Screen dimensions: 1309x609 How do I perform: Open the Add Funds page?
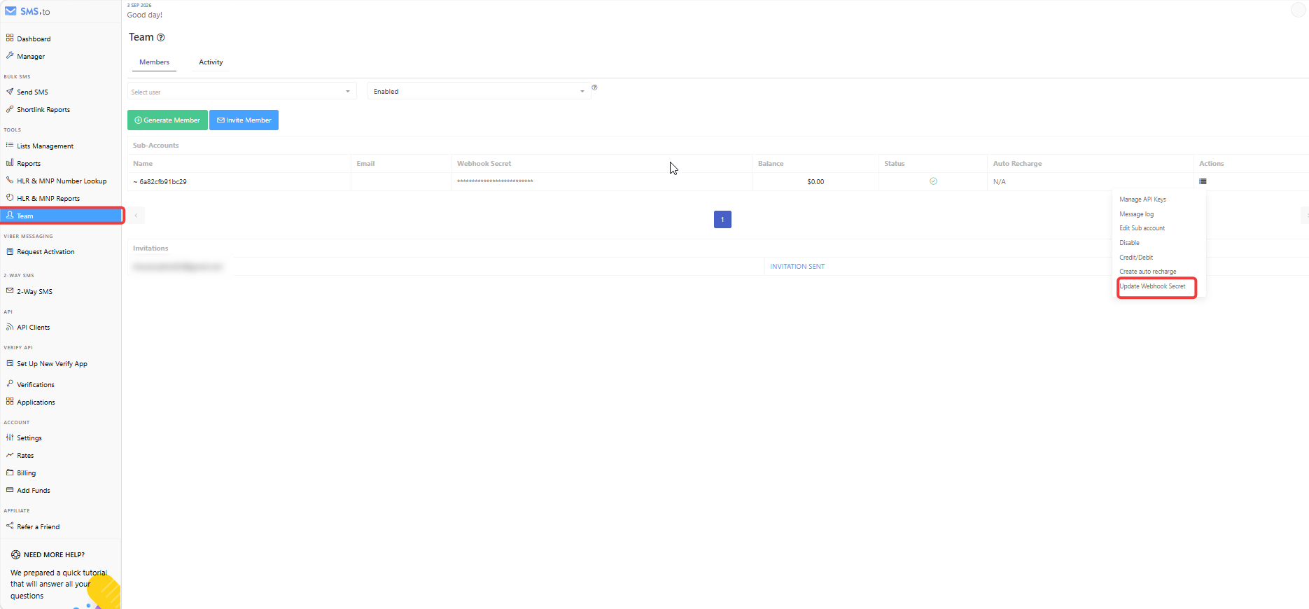coord(34,491)
